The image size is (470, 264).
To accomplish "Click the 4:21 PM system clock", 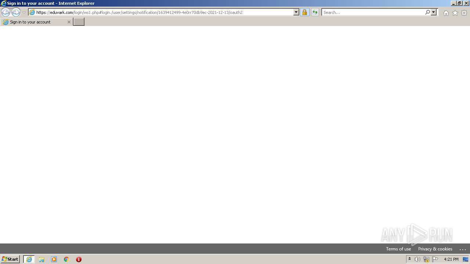I will 451,259.
